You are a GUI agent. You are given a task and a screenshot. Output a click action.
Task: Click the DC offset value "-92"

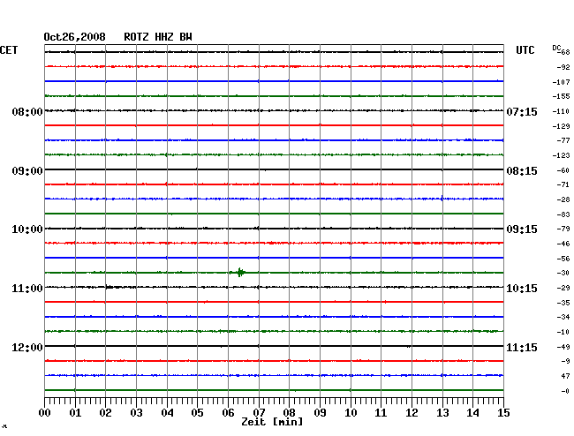point(563,67)
